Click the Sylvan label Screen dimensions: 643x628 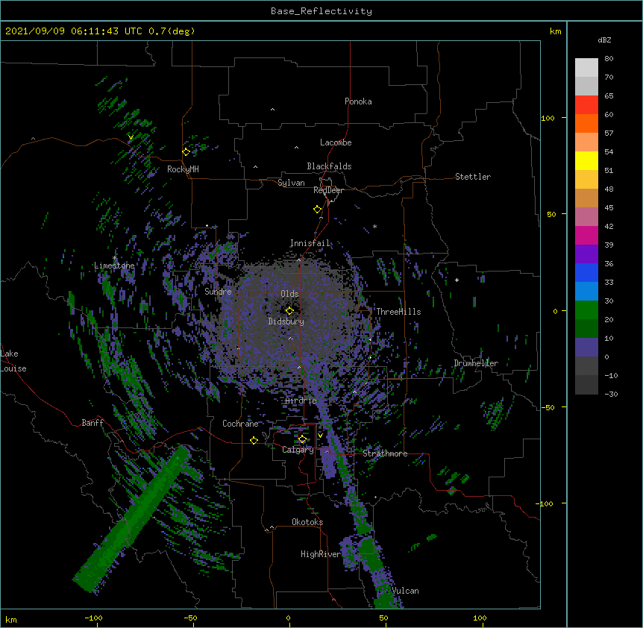[x=291, y=183]
